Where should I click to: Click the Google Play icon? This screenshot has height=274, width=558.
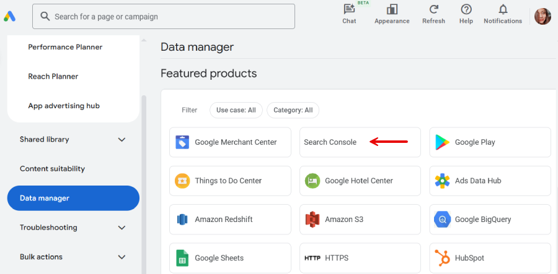click(x=442, y=142)
